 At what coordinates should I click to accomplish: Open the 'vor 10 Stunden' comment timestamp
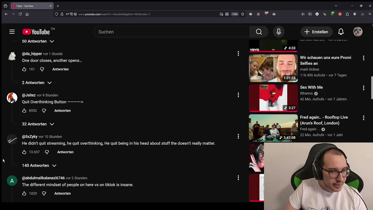click(50, 136)
